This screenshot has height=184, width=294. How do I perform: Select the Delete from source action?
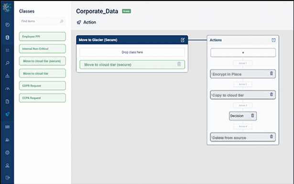click(243, 137)
